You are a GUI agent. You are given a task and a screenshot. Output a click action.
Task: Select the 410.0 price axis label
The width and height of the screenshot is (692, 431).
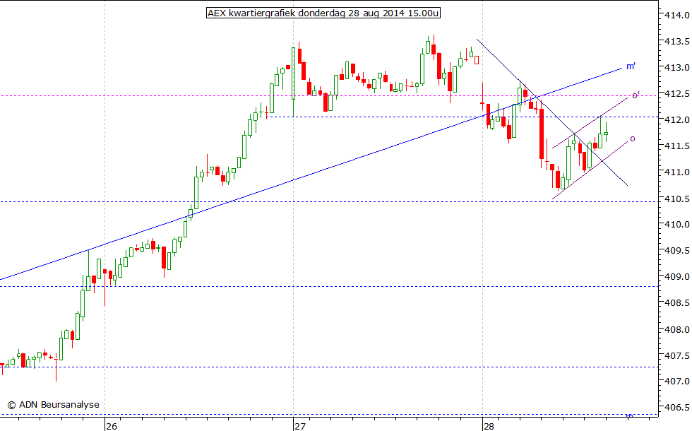coord(677,225)
